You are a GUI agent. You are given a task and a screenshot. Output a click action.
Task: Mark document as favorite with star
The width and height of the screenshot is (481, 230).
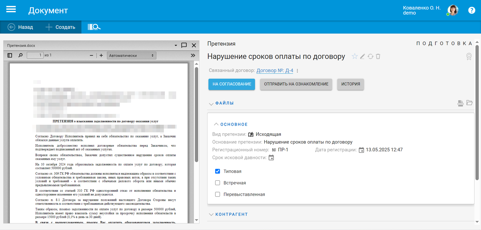354,56
